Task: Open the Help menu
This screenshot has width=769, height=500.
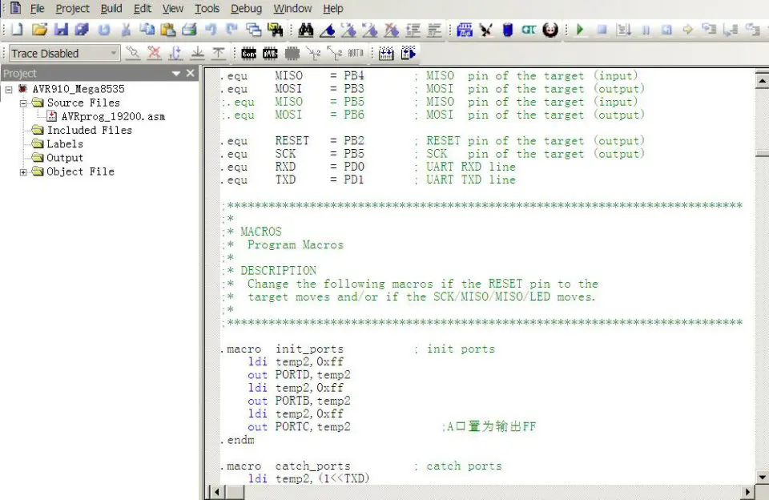Action: 333,8
